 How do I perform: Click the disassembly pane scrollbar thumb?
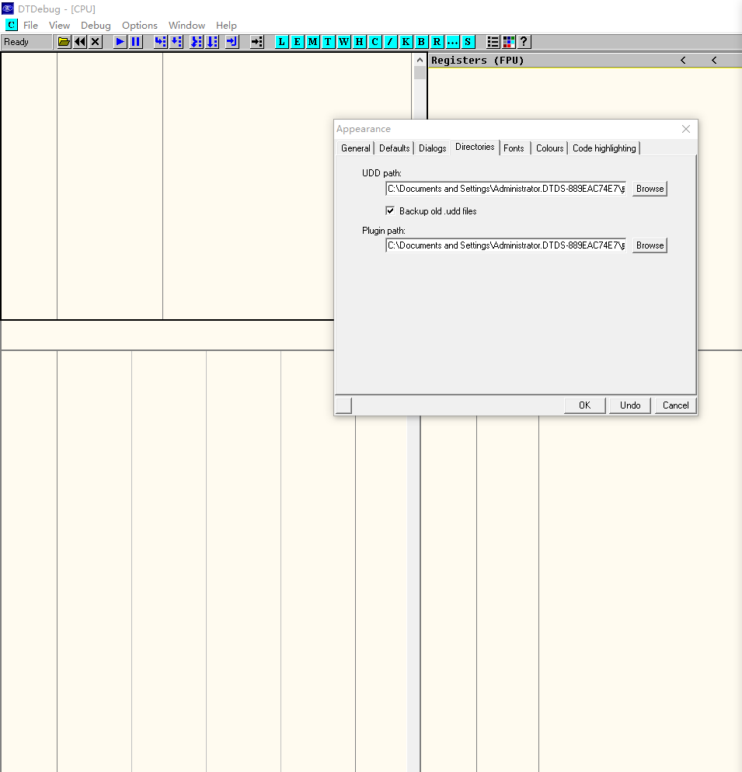tap(420, 73)
